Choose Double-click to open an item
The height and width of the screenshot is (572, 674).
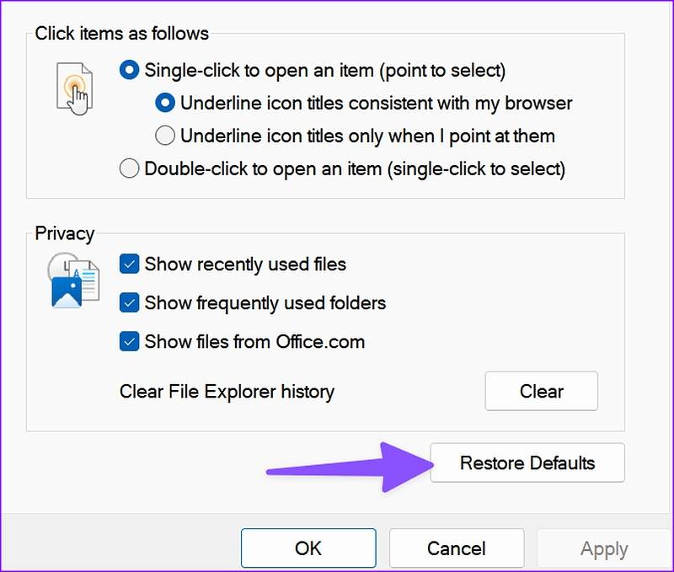(x=129, y=168)
